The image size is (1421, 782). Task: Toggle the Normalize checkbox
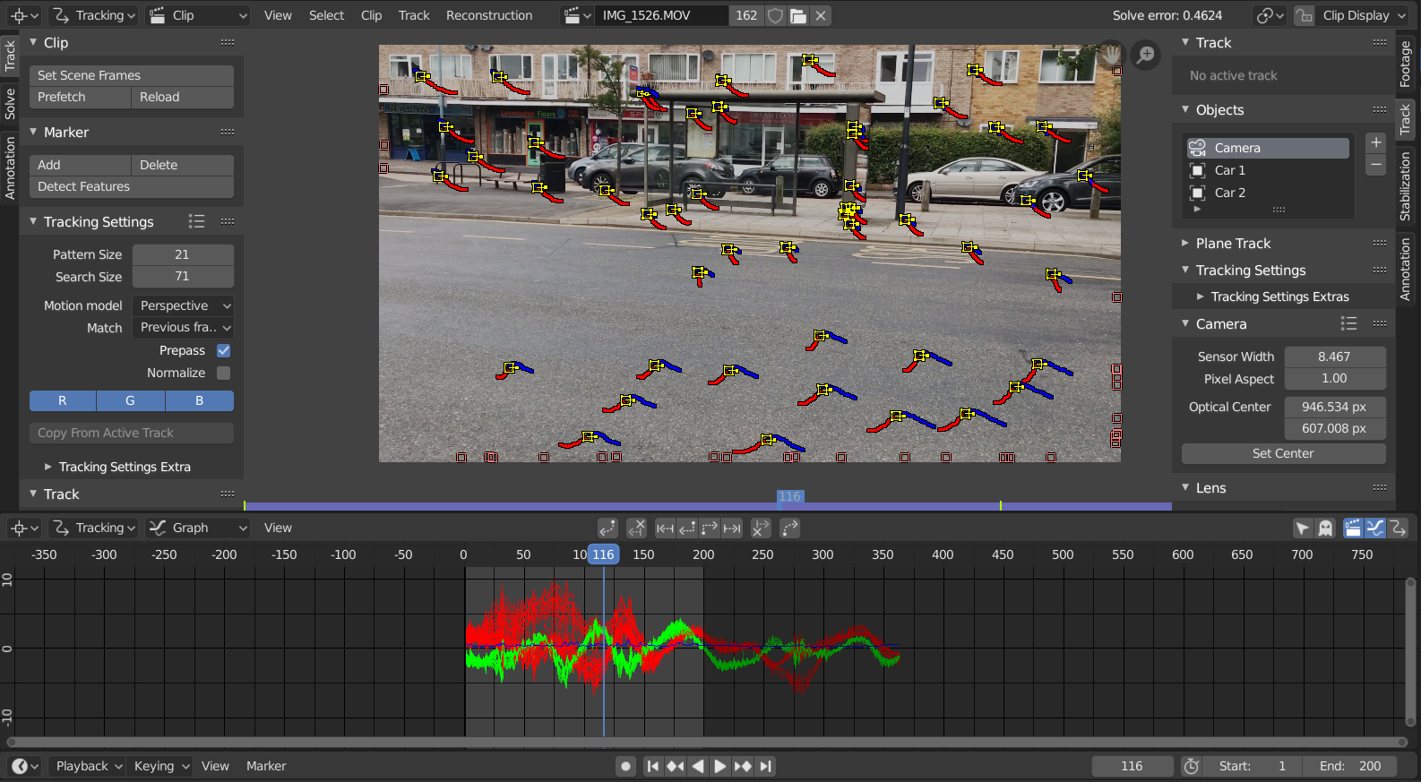click(224, 373)
